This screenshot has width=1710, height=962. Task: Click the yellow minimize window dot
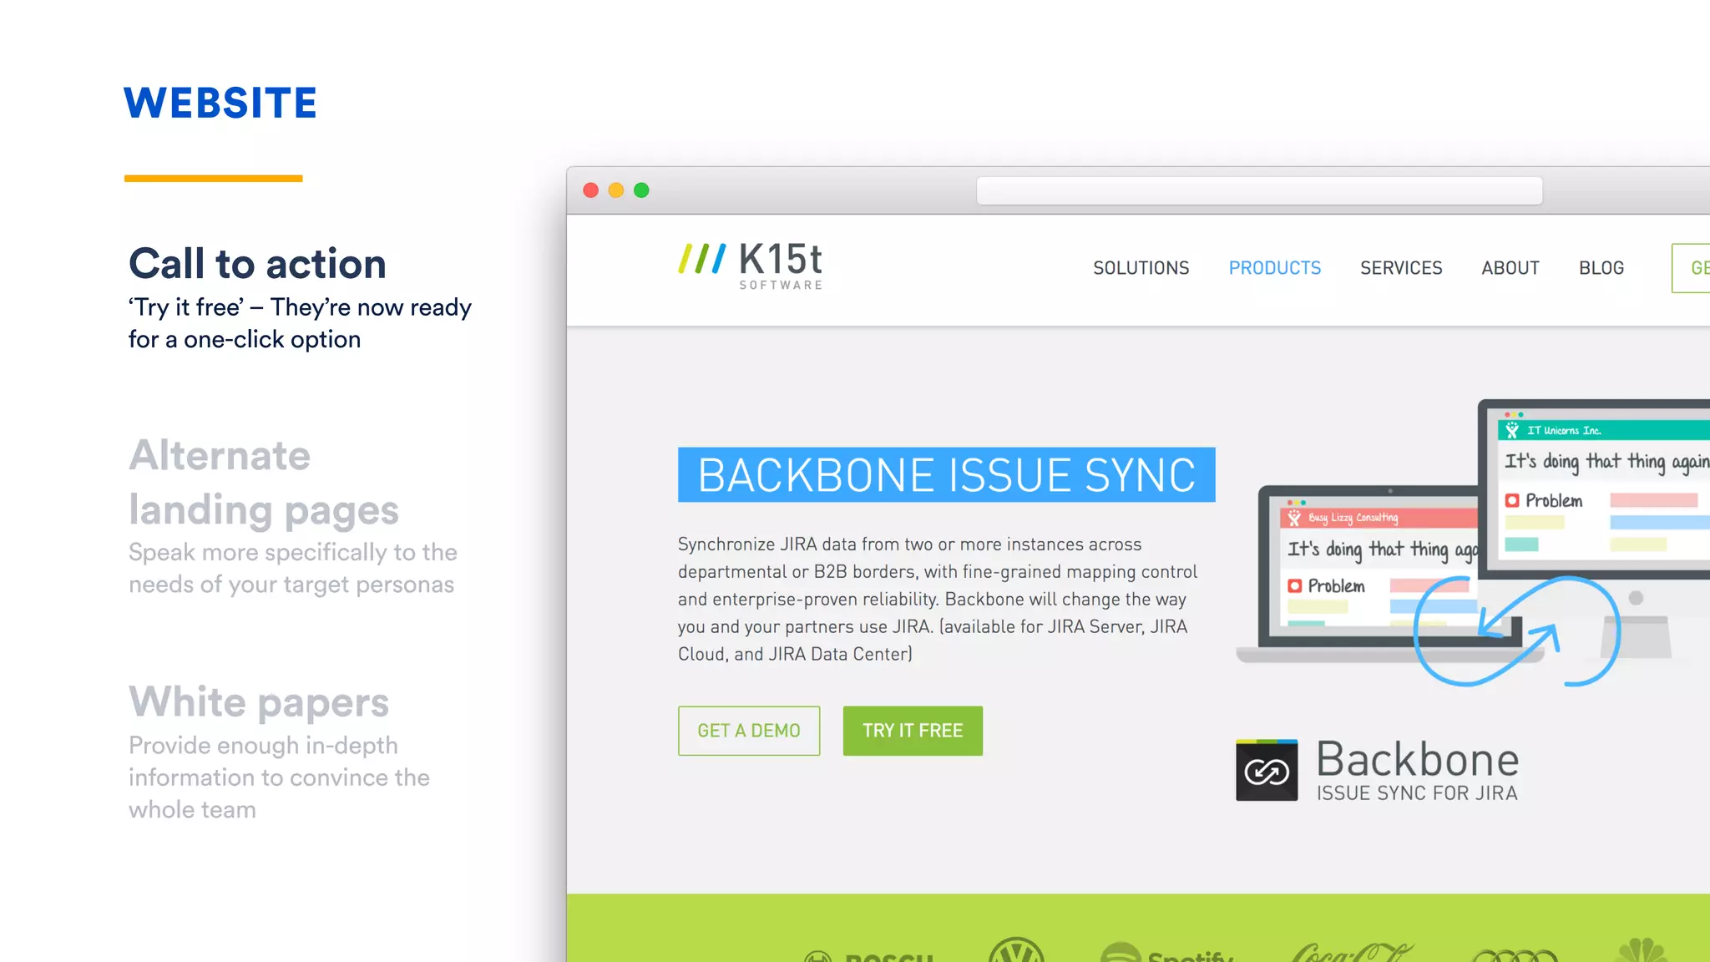click(x=616, y=190)
